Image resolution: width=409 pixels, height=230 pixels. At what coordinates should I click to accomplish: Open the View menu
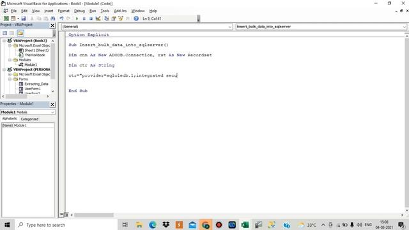click(36, 11)
